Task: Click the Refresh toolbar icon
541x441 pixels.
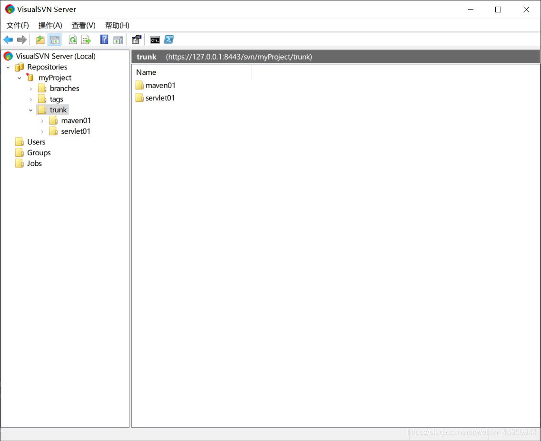Action: (72, 40)
